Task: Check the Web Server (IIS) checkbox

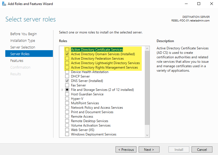Action: (67, 130)
